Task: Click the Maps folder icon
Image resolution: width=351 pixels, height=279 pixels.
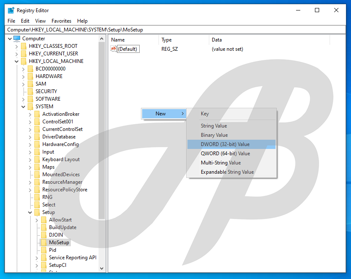Action: [x=37, y=167]
